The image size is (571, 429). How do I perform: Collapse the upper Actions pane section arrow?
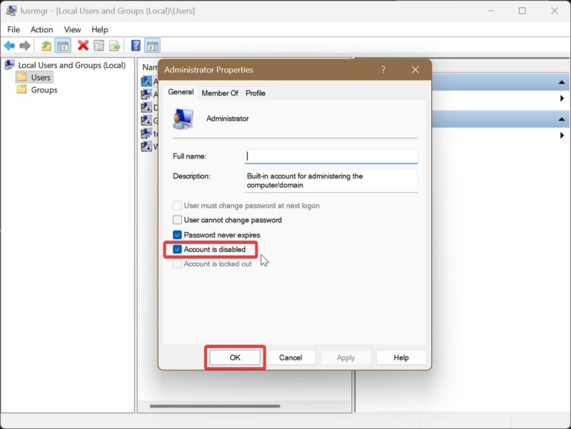[x=562, y=83]
